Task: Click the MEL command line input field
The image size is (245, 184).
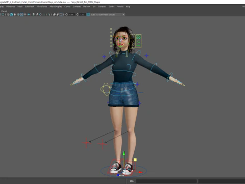Action: click(166, 181)
